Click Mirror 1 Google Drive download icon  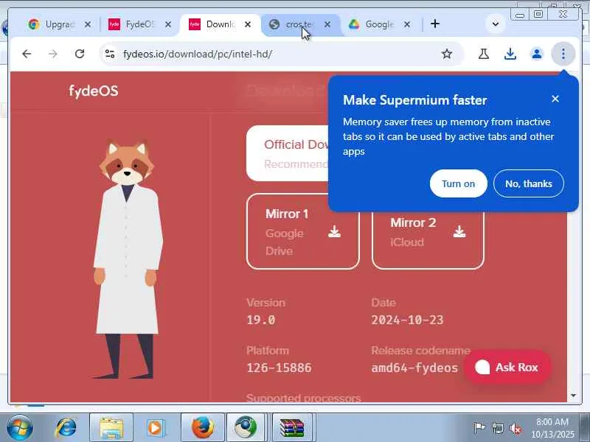click(x=334, y=231)
